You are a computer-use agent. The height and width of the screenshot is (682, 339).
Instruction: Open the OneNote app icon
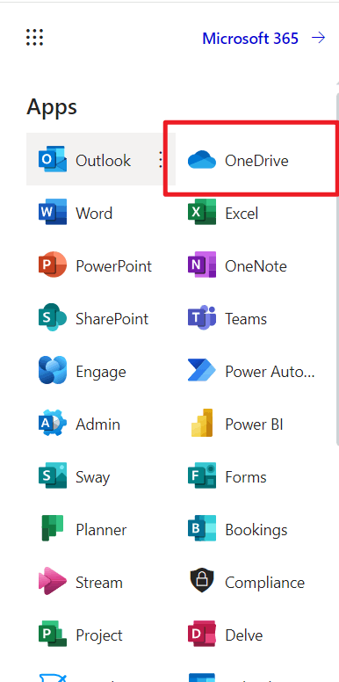tap(202, 265)
